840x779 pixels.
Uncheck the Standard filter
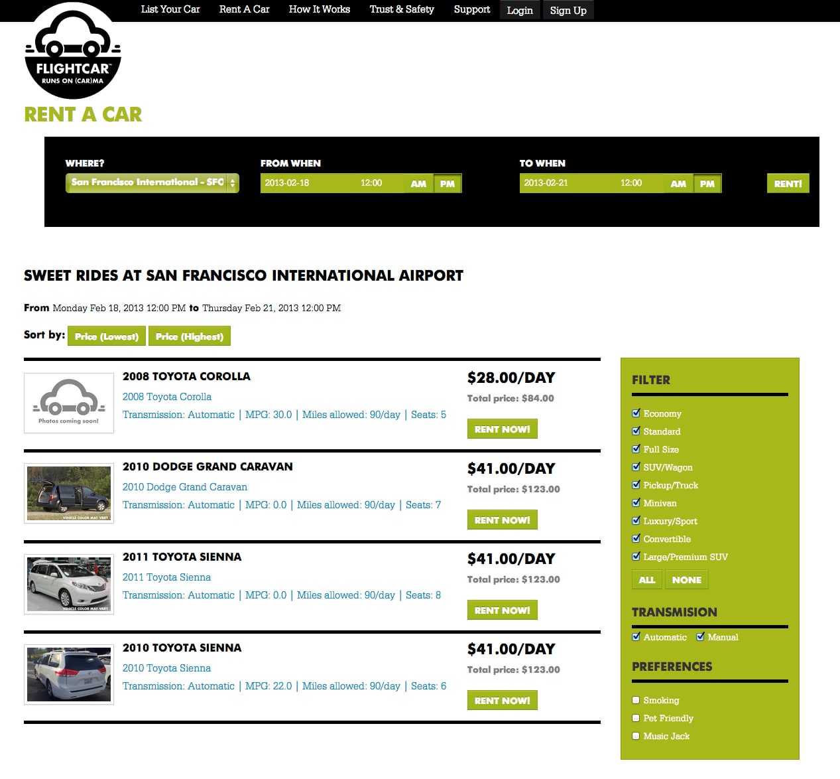[x=636, y=431]
